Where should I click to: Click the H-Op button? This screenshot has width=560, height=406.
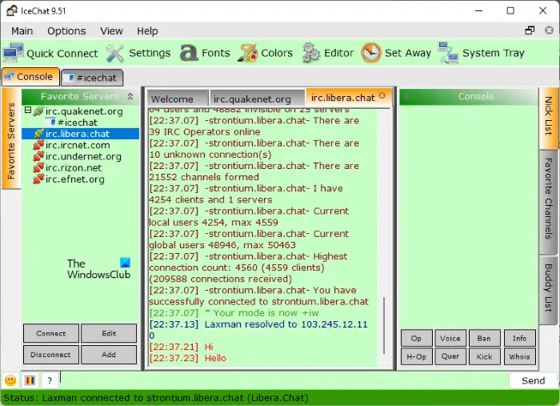coord(417,356)
